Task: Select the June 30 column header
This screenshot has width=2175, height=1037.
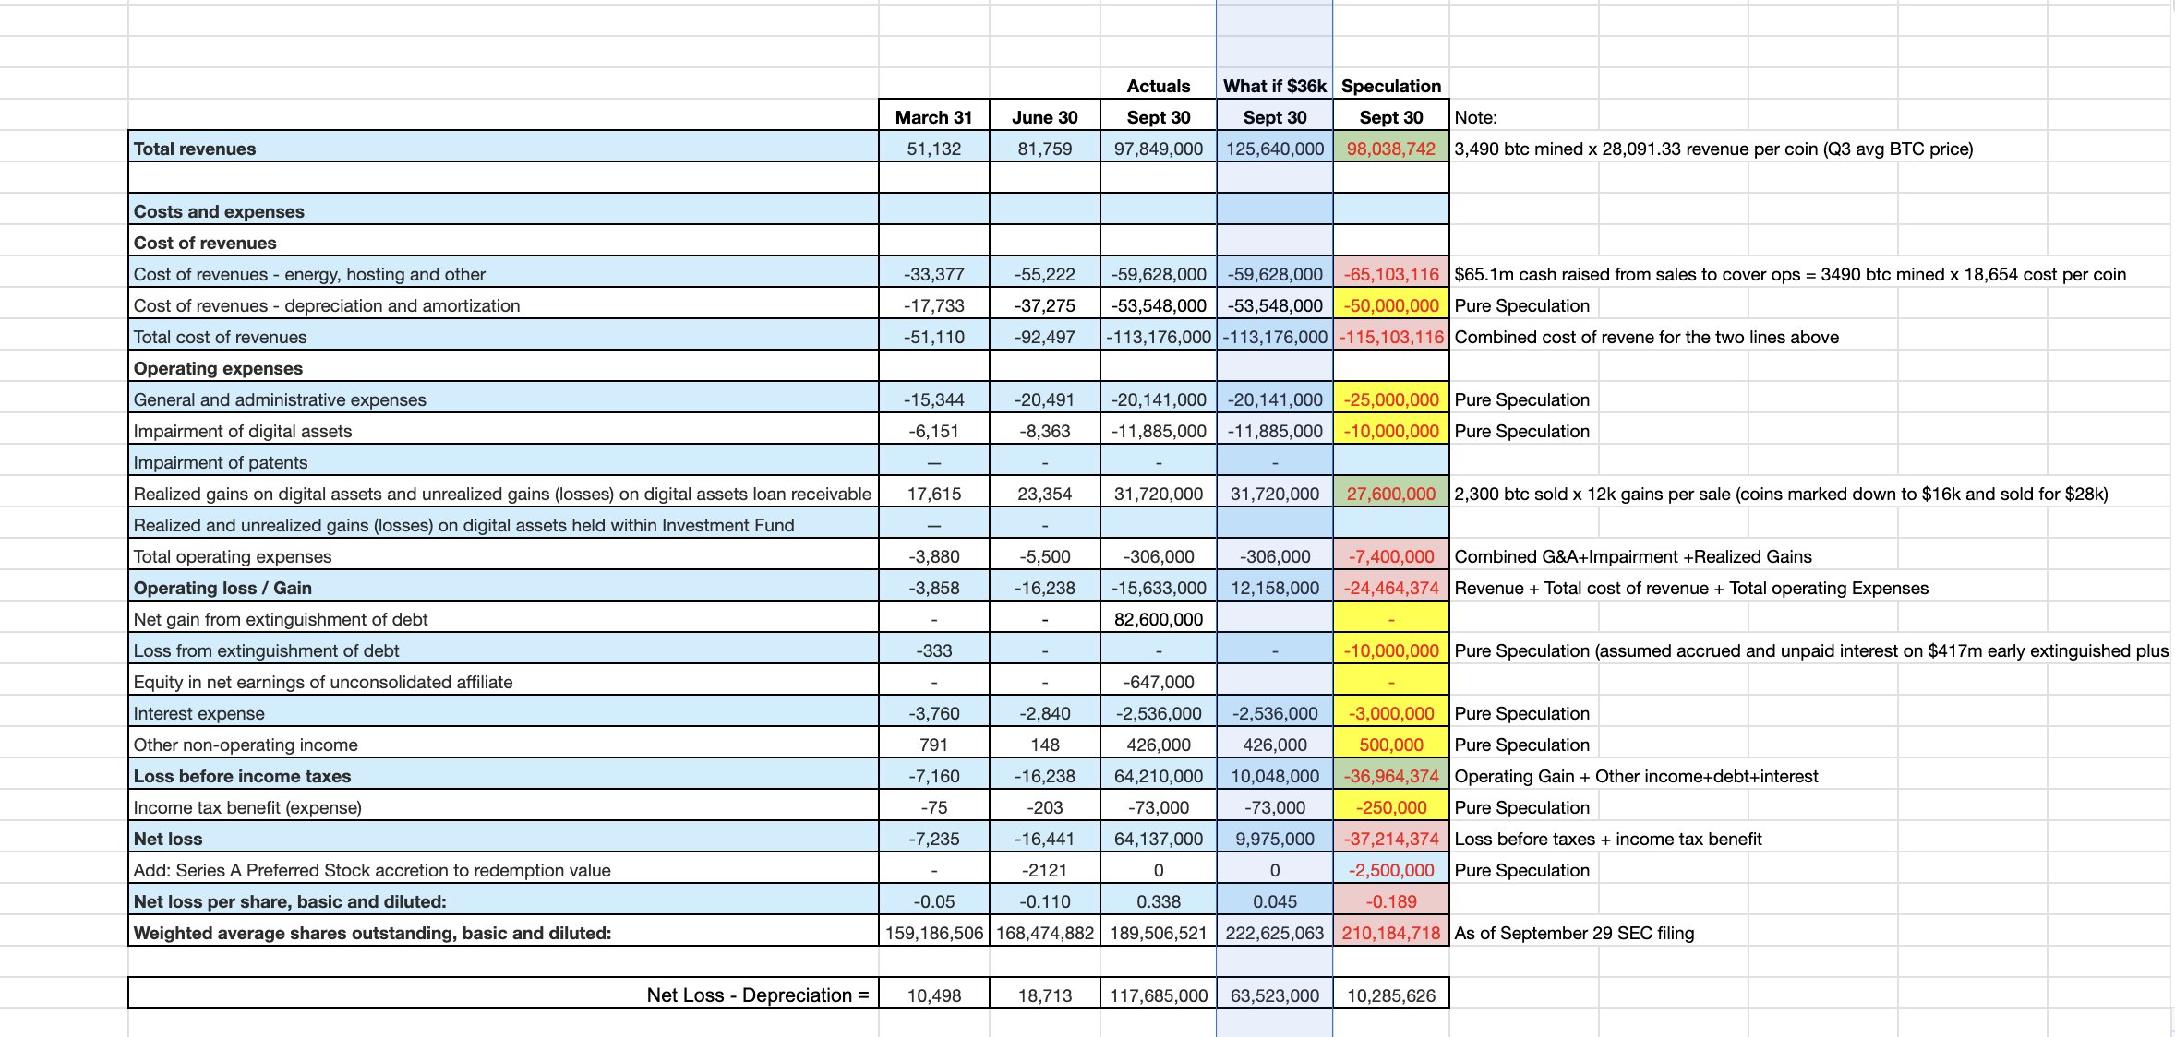Action: 1044,117
